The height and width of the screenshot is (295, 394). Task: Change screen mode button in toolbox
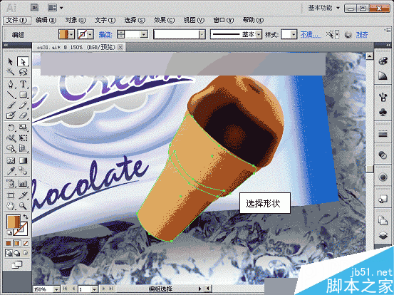pyautogui.click(x=17, y=264)
